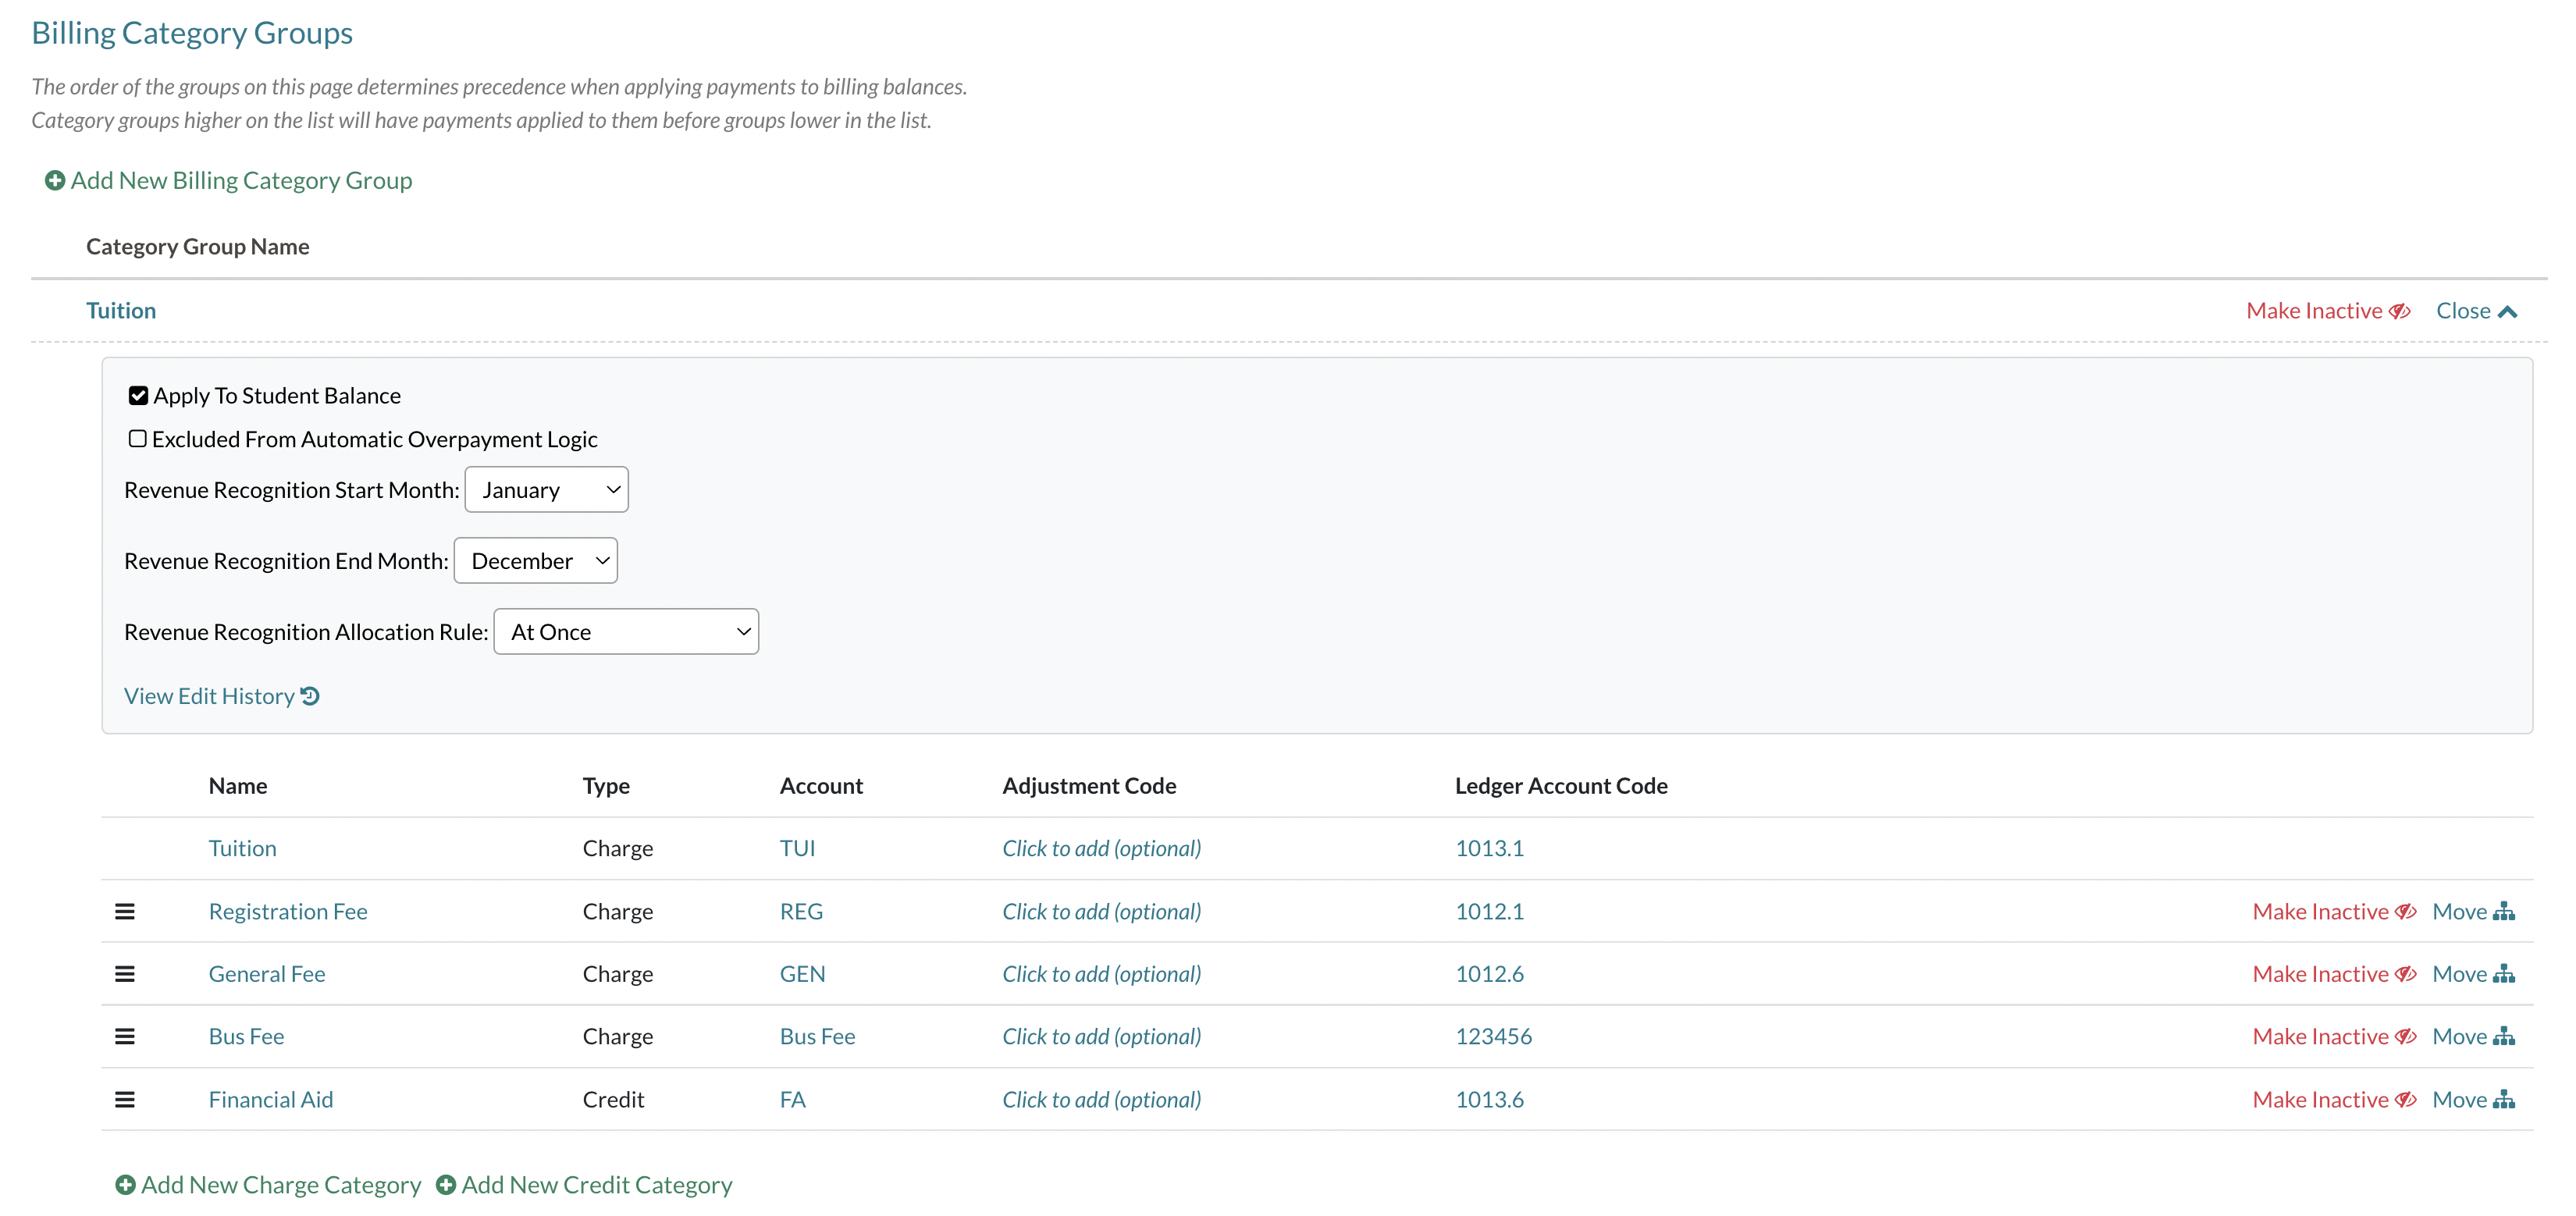The width and height of the screenshot is (2576, 1216).
Task: Click the Move icon on the General Fee row
Action: coord(2506,973)
